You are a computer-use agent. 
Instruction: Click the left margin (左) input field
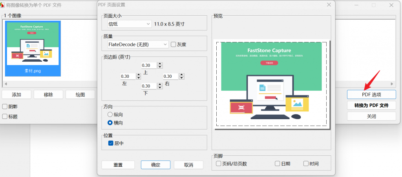coord(128,76)
